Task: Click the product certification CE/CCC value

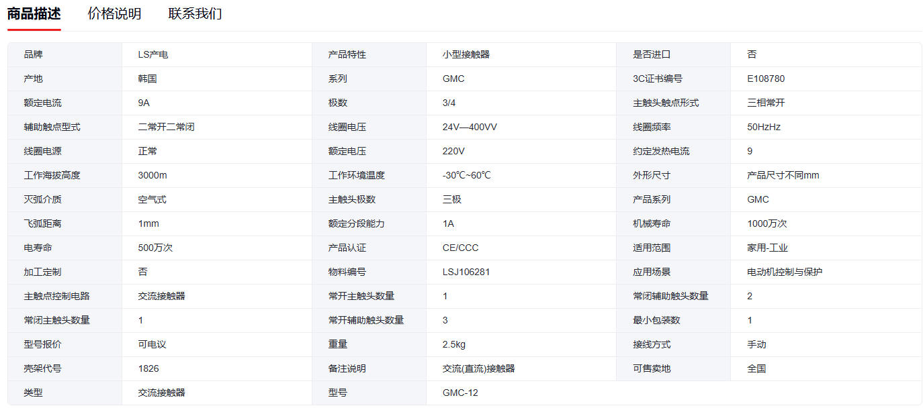Action: (x=460, y=248)
